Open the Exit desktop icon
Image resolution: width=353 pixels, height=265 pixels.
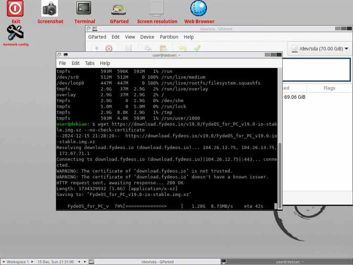(x=15, y=9)
